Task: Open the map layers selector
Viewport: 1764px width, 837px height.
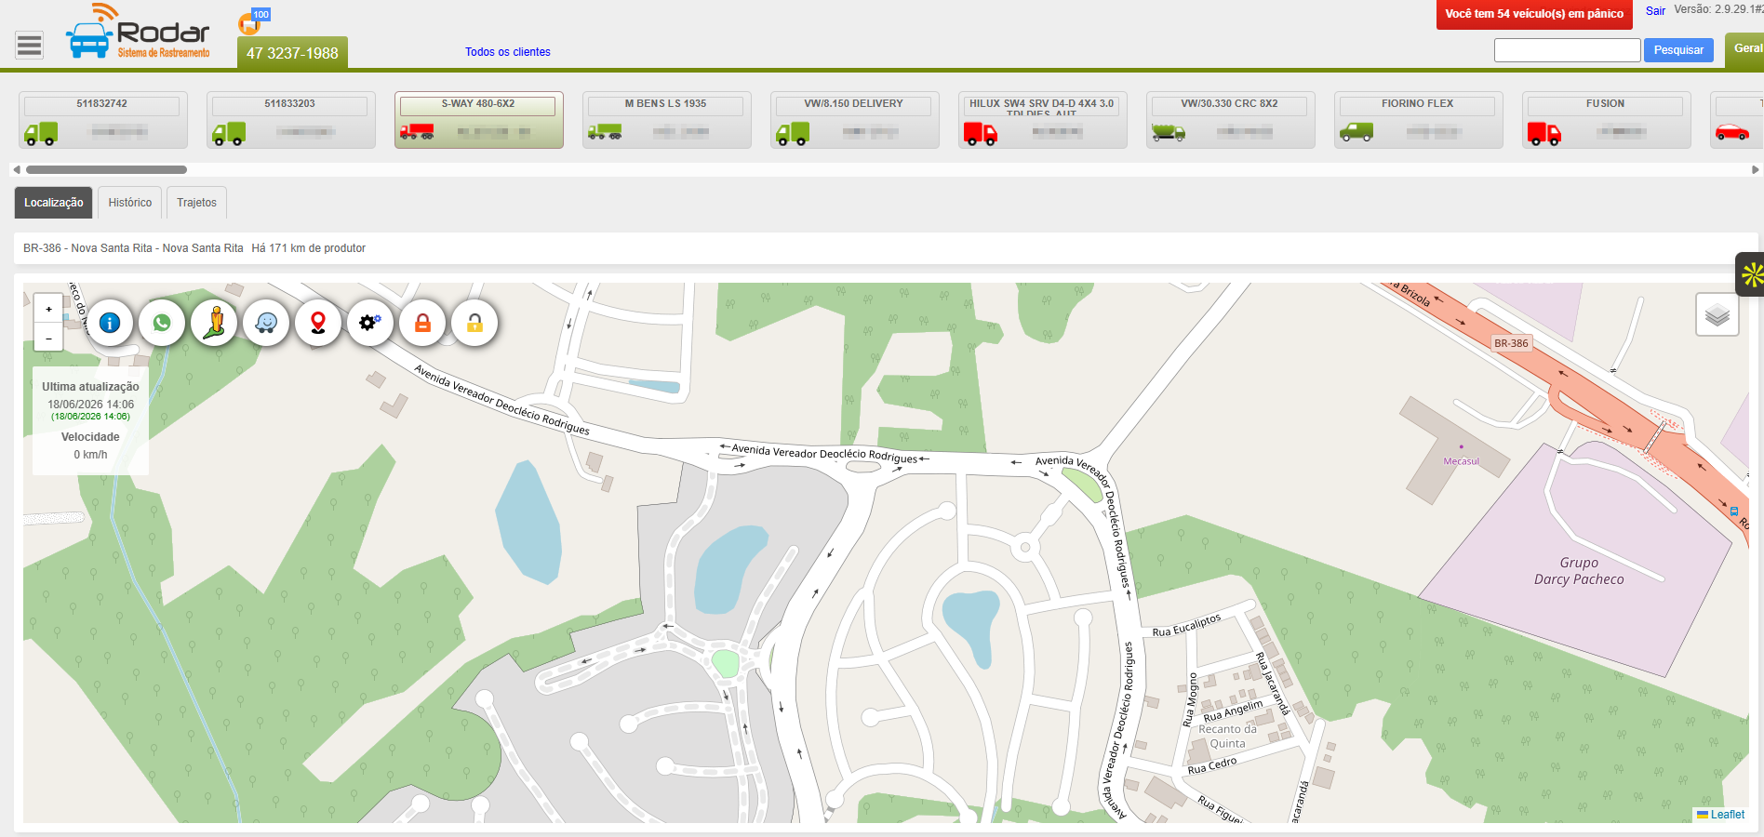Action: (1717, 314)
